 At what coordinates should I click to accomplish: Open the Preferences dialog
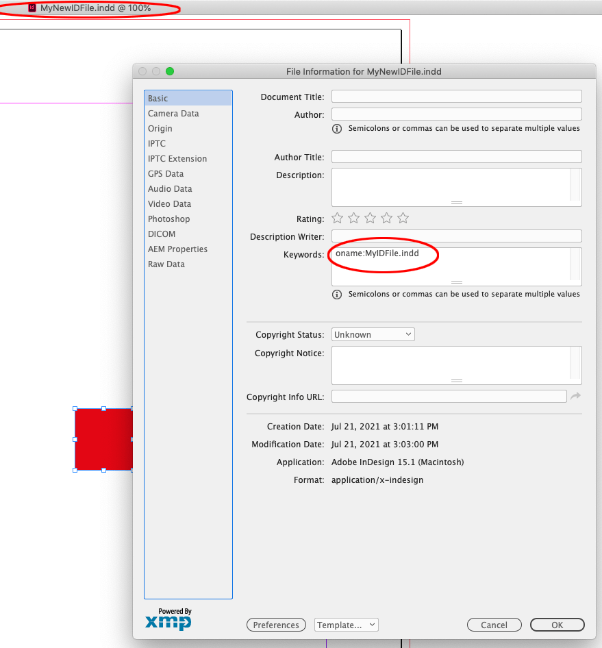tap(276, 625)
